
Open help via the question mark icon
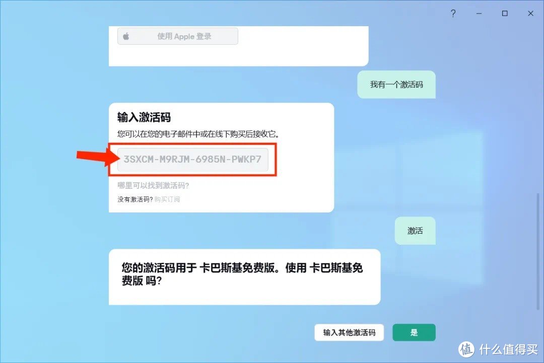click(x=453, y=14)
